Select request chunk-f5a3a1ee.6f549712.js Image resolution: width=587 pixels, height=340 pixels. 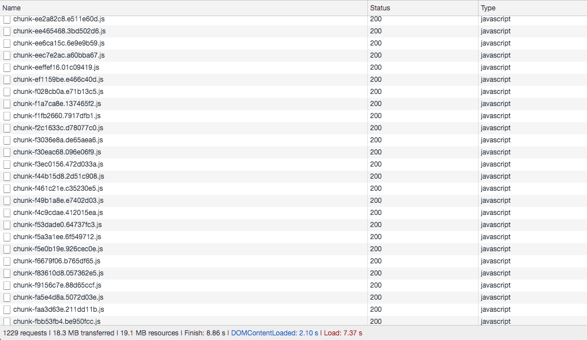tap(293, 237)
